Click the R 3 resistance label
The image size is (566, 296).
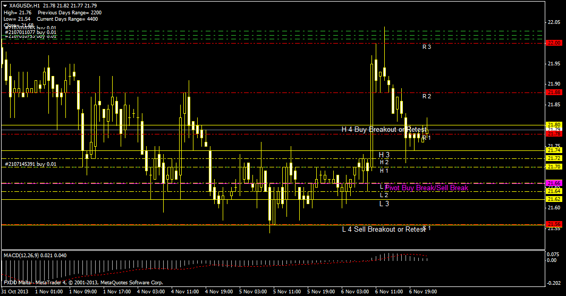[x=427, y=47]
